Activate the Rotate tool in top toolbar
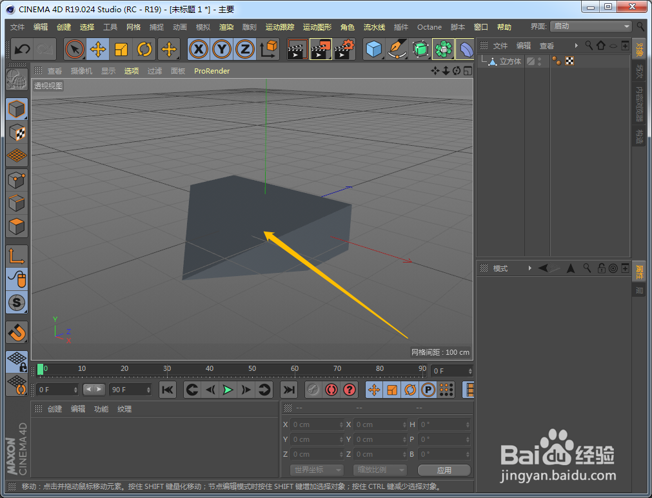 coord(144,50)
